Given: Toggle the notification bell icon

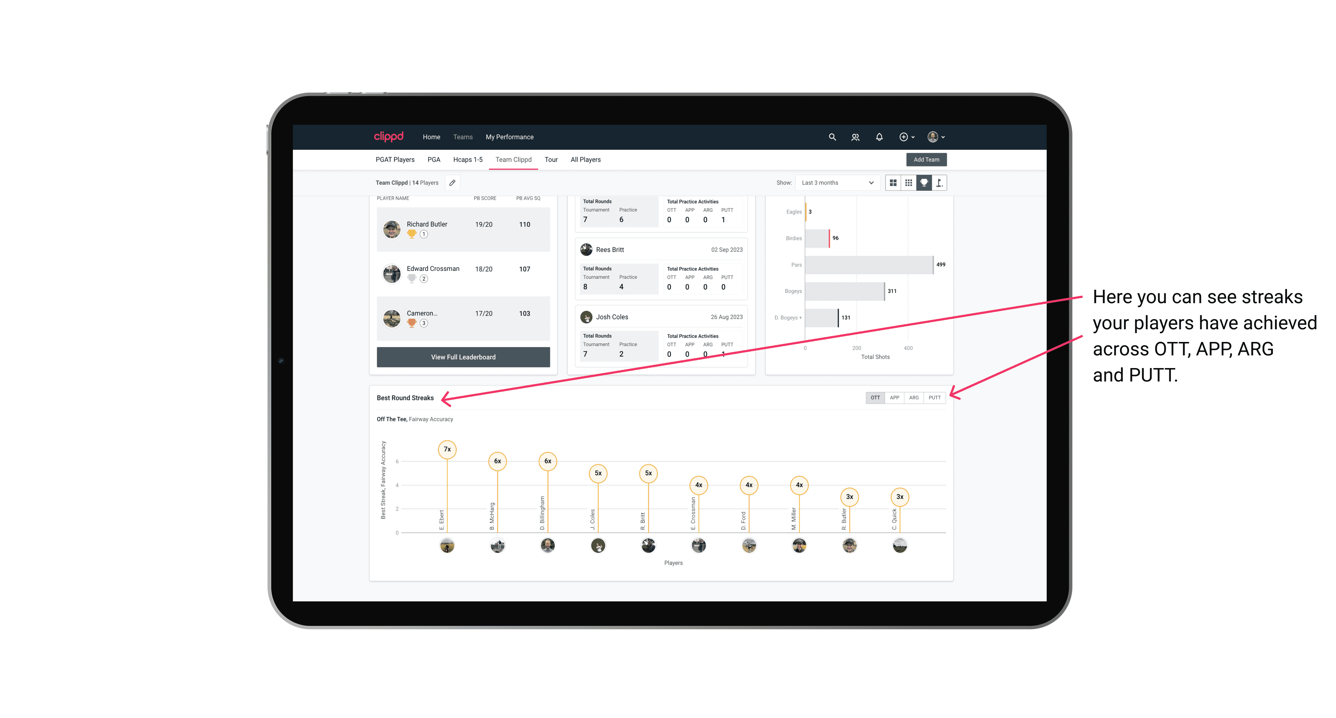Looking at the screenshot, I should (879, 136).
